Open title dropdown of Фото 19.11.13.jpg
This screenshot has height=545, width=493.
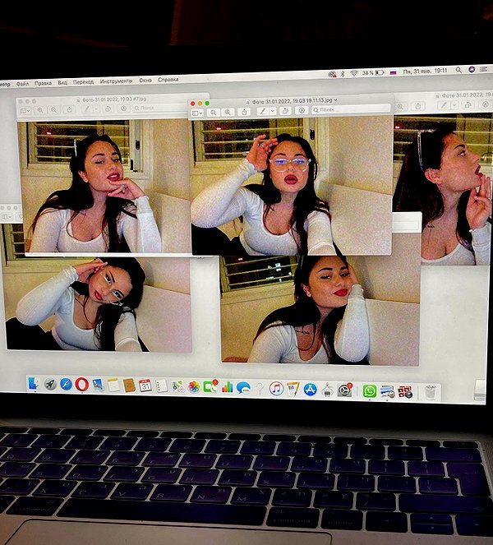[335, 100]
